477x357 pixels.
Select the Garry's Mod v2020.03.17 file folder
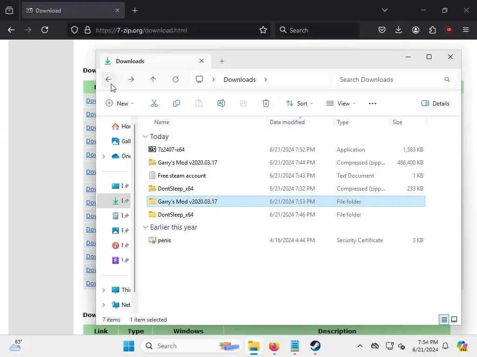point(286,202)
